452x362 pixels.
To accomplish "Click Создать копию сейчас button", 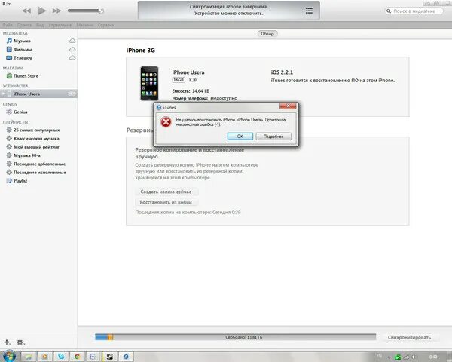I will pos(166,192).
